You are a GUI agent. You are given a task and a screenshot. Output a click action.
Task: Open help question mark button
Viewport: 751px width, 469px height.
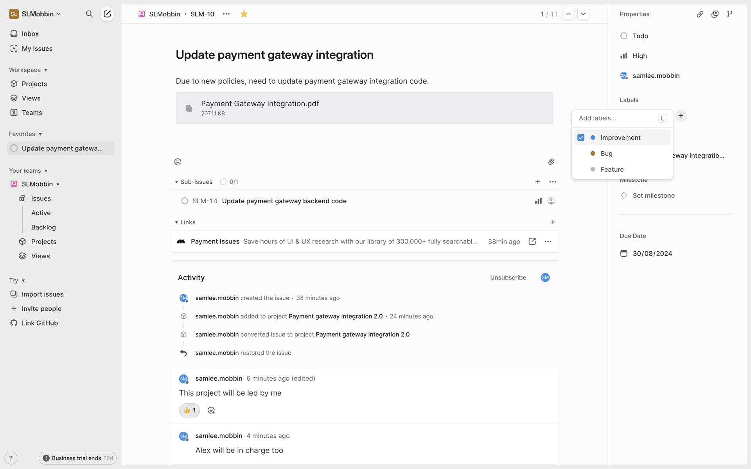point(11,458)
